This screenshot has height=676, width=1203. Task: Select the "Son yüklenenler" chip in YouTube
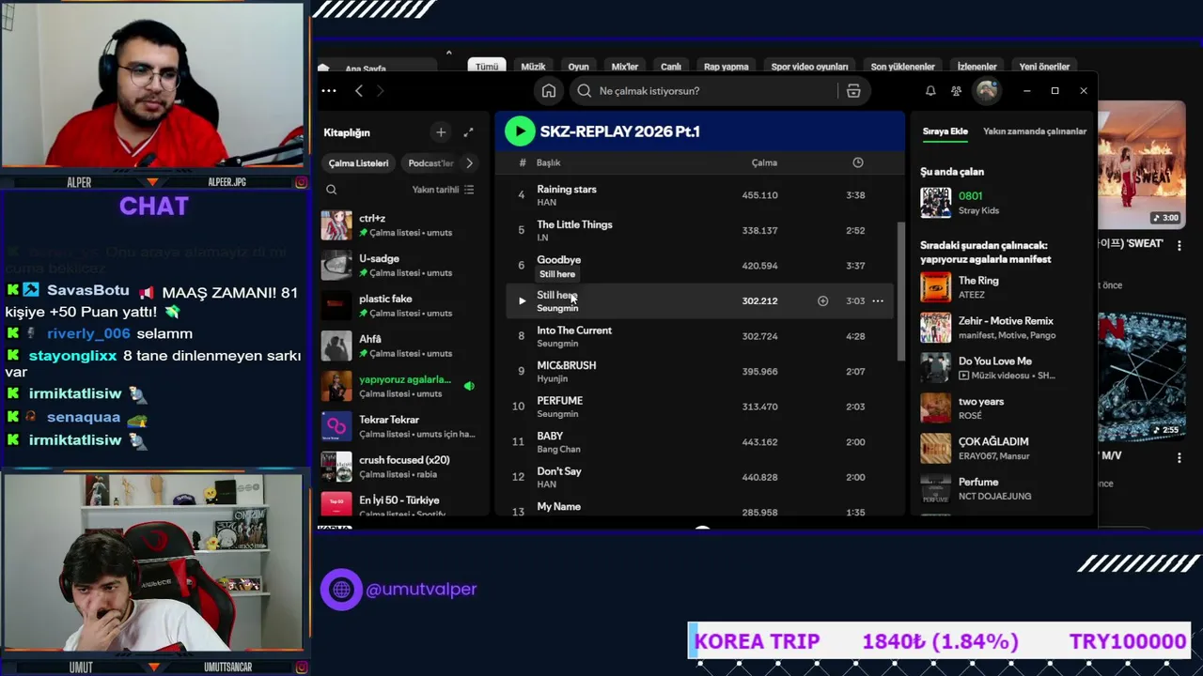(902, 67)
